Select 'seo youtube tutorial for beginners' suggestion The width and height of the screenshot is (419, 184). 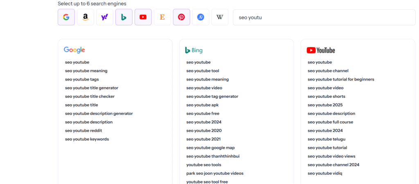click(341, 79)
